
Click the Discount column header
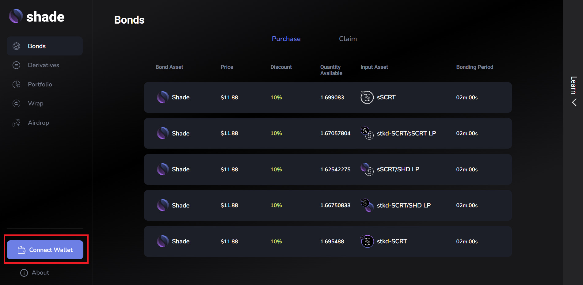coord(281,67)
